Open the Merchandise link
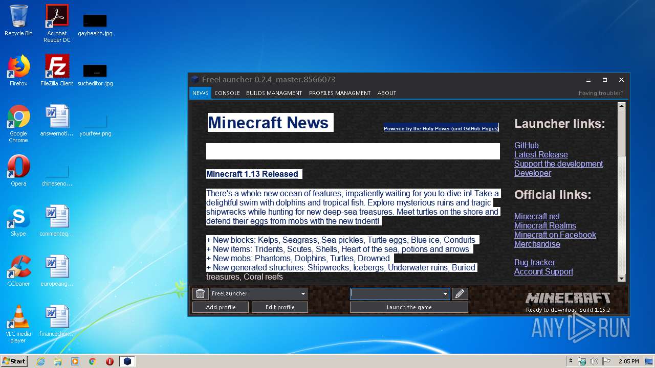The height and width of the screenshot is (368, 655). 537,244
